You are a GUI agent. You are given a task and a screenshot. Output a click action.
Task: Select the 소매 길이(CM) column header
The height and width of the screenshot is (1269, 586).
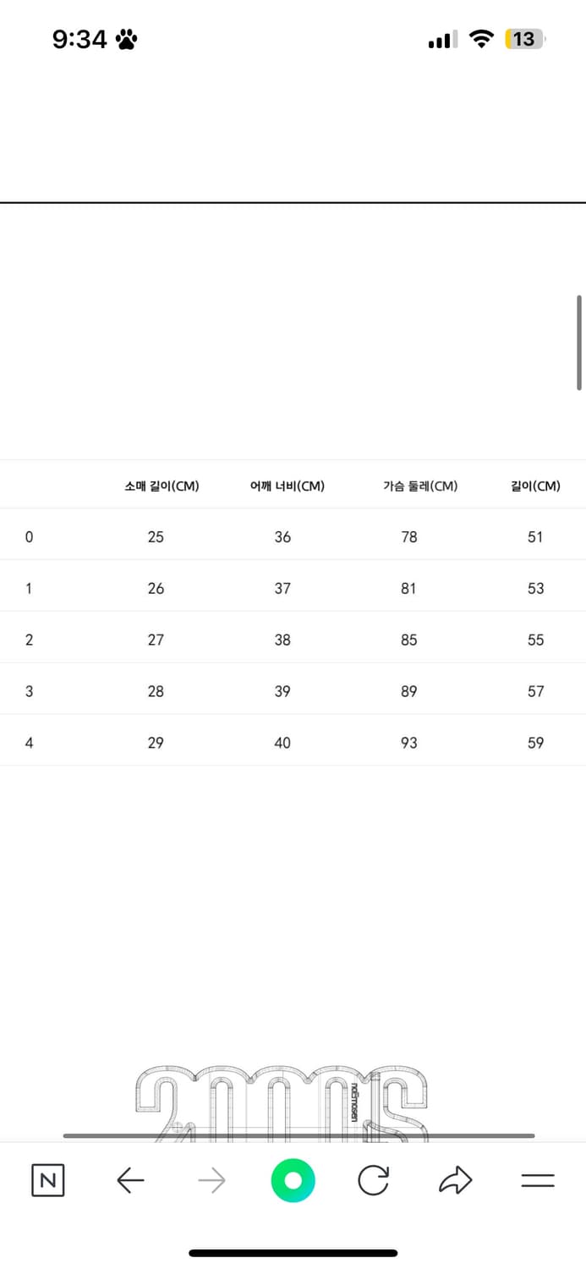click(x=162, y=486)
